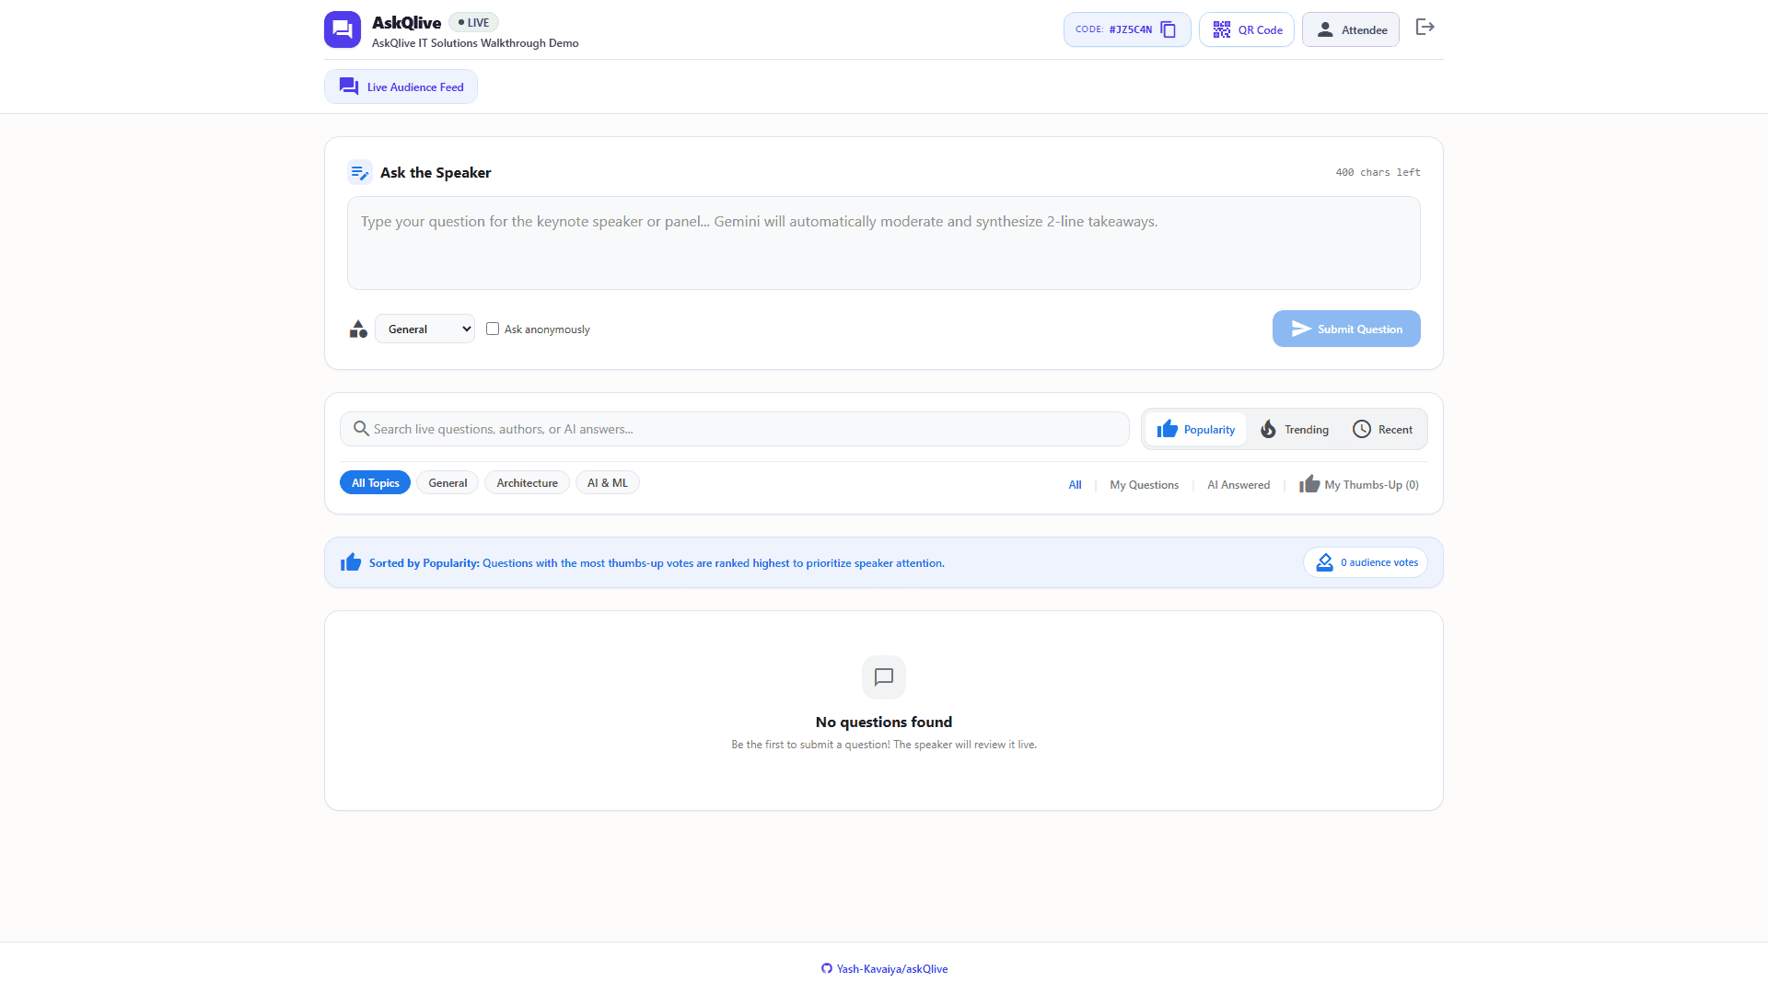Click the paper-plane send icon
The image size is (1768, 994).
click(x=1301, y=329)
